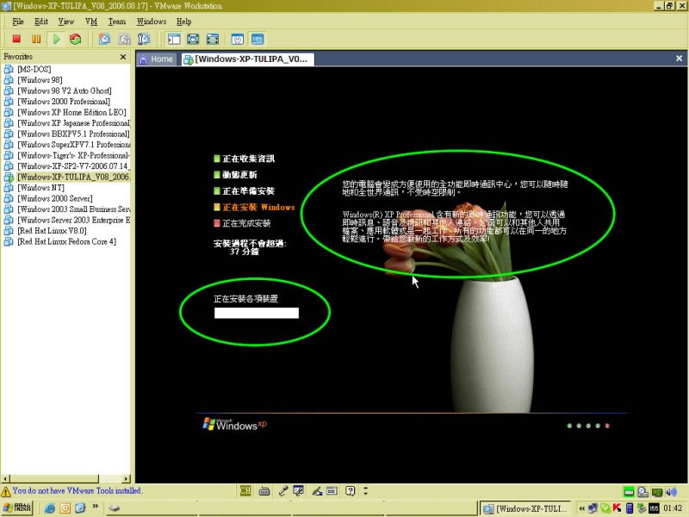Click the Windows-XP-TULI taskbar button
Image resolution: width=689 pixels, height=517 pixels.
click(525, 508)
